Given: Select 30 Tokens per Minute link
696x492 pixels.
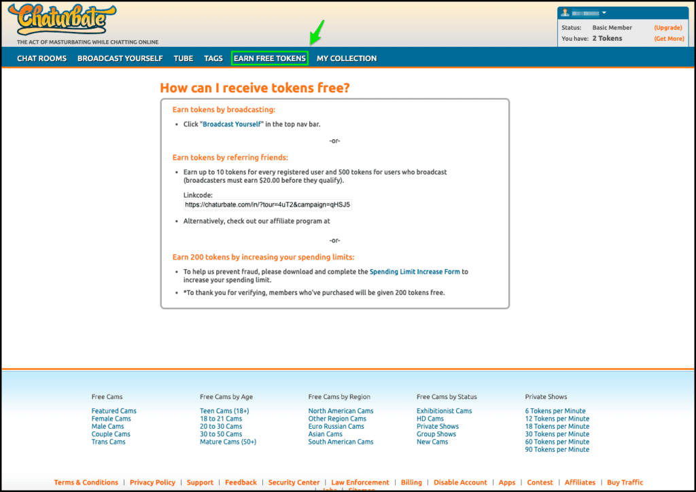Looking at the screenshot, I should pyautogui.click(x=557, y=434).
